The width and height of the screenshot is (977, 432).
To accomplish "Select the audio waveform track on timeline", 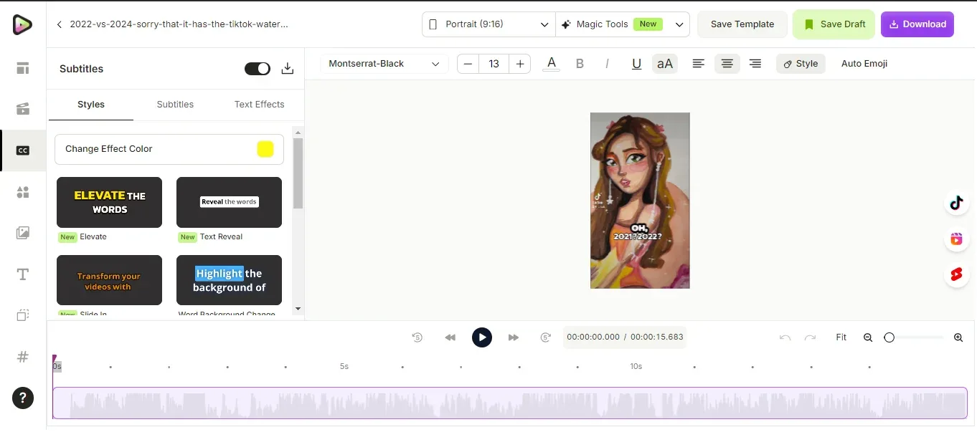I will click(510, 403).
